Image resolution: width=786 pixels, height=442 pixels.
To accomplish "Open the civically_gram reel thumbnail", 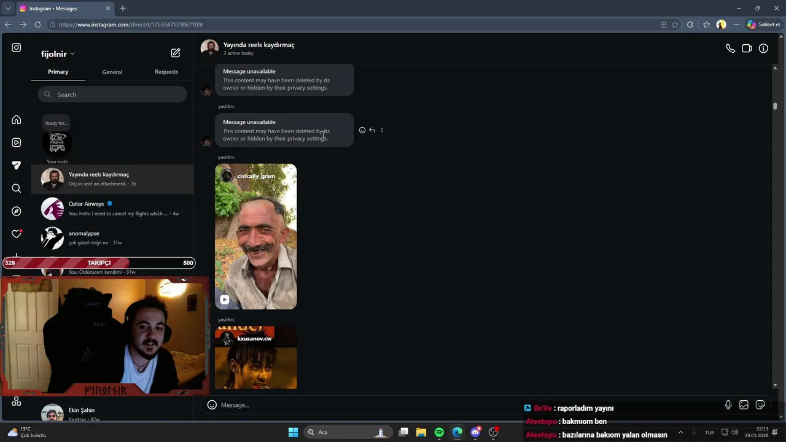I will (x=256, y=236).
